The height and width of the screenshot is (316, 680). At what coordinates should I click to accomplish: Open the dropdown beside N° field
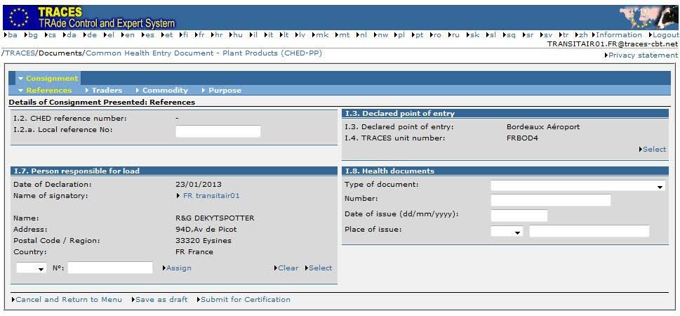[31, 268]
